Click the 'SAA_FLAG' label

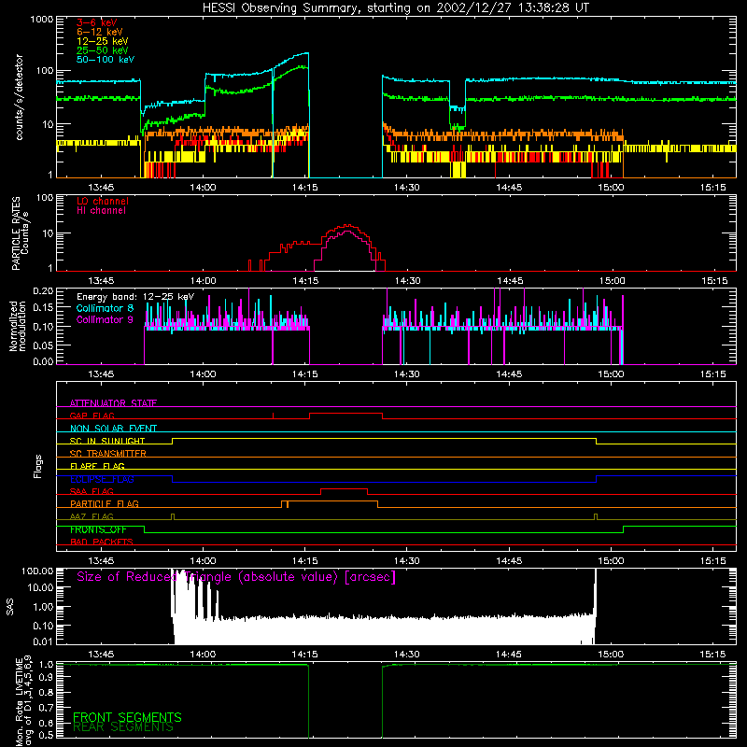[92, 491]
